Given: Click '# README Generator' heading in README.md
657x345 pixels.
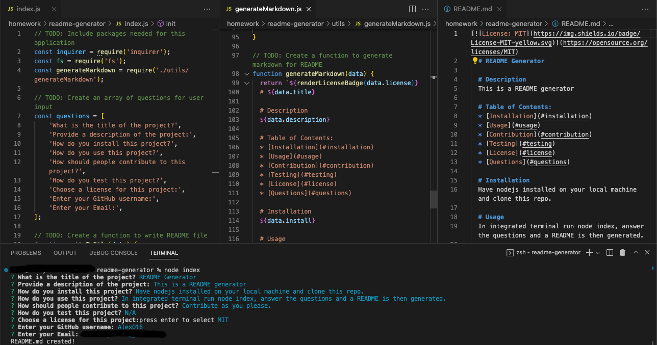Looking at the screenshot, I should [x=511, y=61].
